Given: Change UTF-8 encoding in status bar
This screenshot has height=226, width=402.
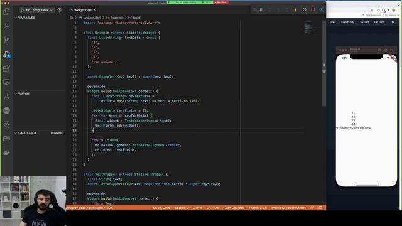Looking at the screenshot, I should coord(197,208).
